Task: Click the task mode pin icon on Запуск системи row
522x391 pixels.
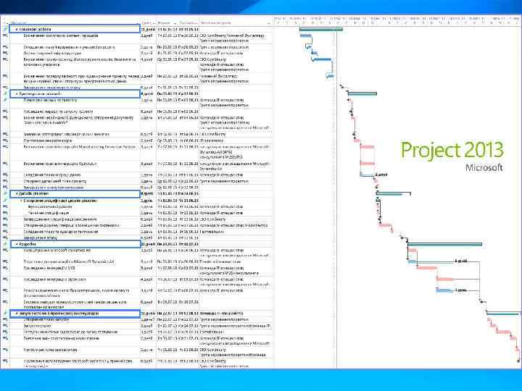Action: tap(5, 314)
